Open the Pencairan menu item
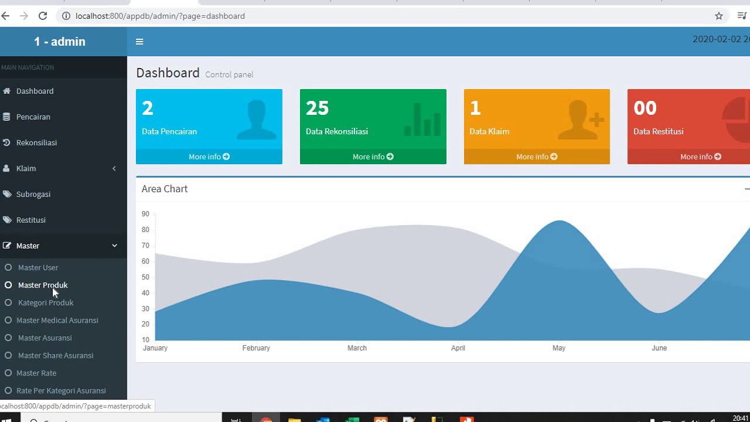This screenshot has height=422, width=750. (63, 117)
